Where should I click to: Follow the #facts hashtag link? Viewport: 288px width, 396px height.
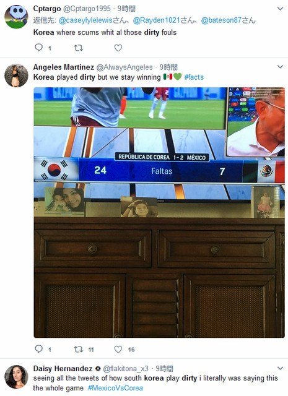pyautogui.click(x=194, y=77)
